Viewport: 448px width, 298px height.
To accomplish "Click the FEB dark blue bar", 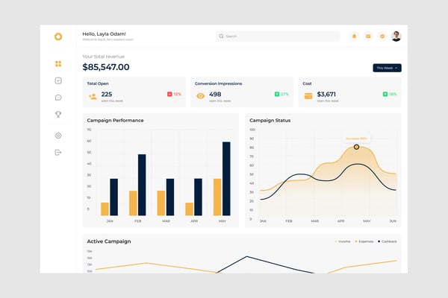I will [x=142, y=185].
